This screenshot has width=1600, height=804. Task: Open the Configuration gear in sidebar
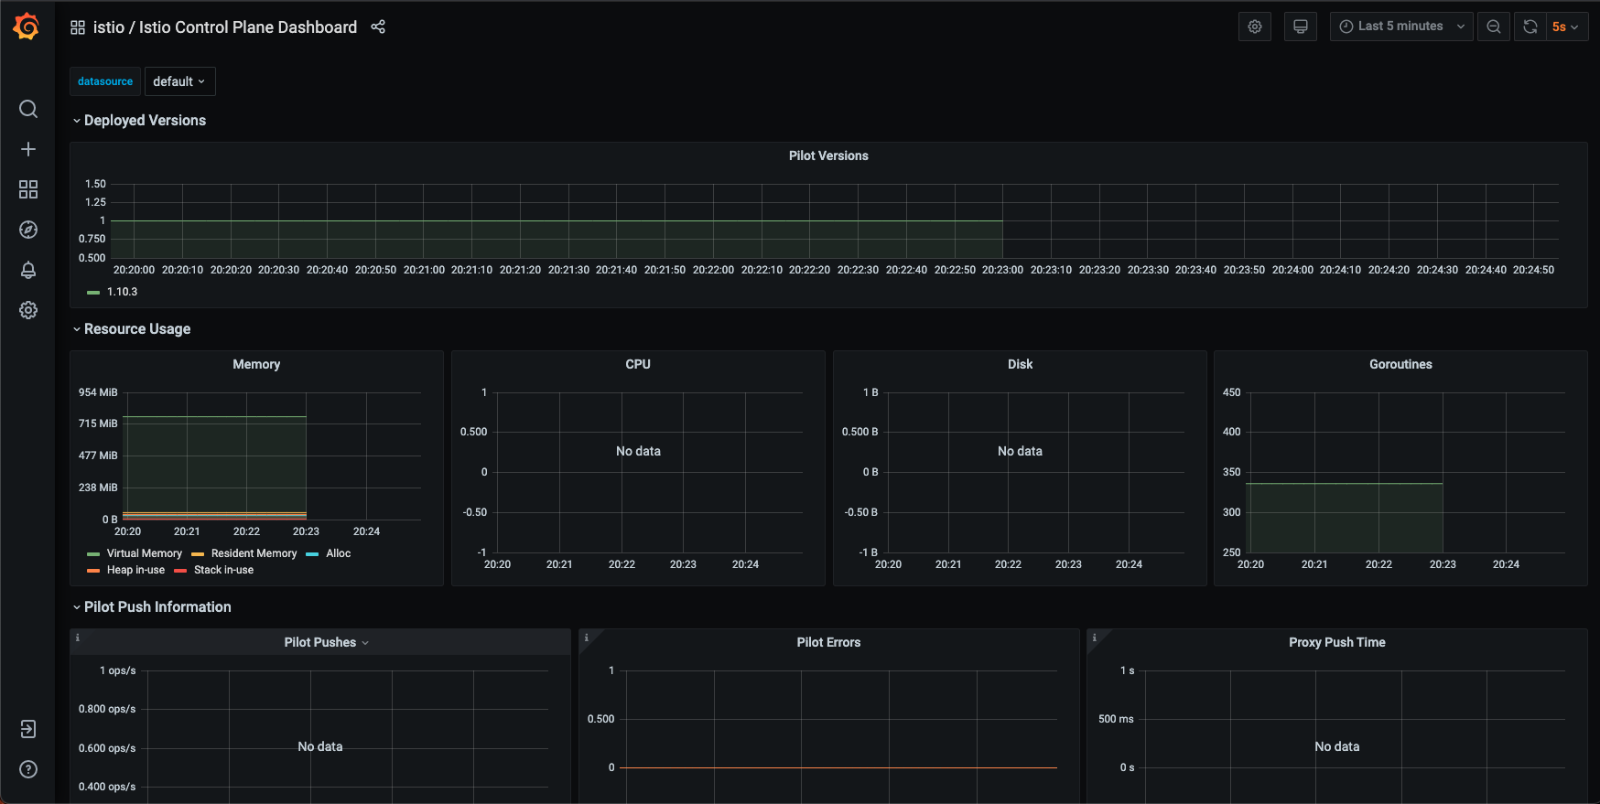coord(28,310)
